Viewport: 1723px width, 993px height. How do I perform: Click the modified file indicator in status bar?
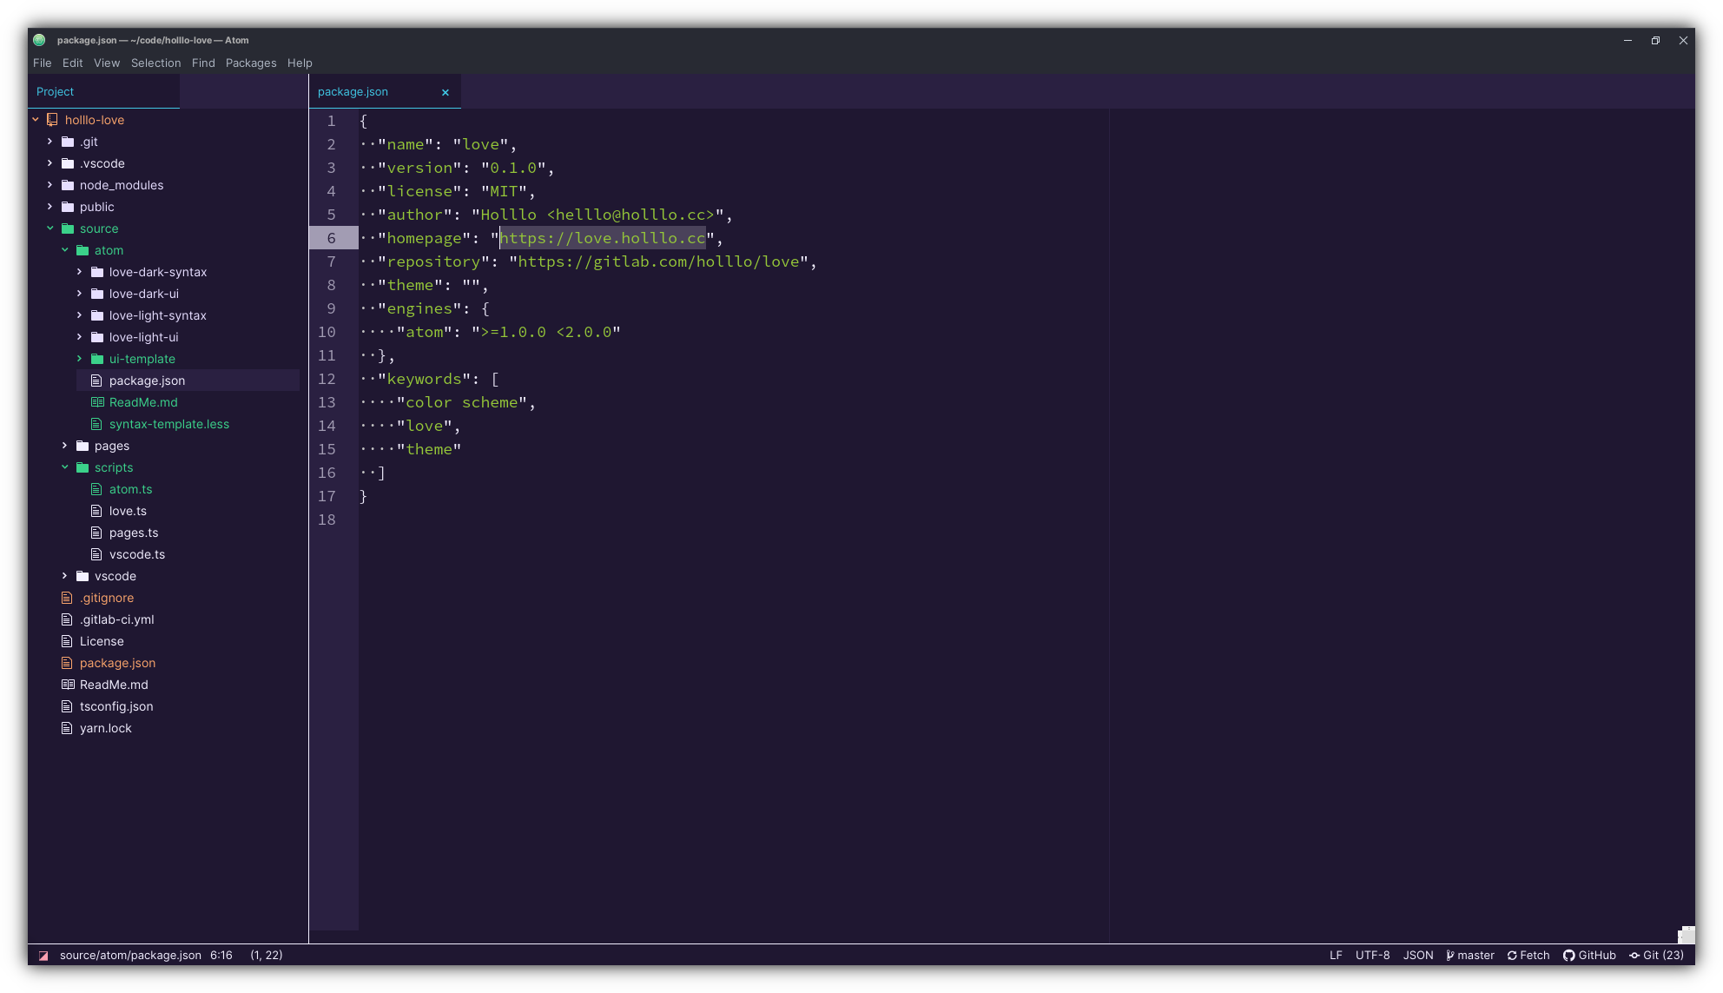point(43,956)
